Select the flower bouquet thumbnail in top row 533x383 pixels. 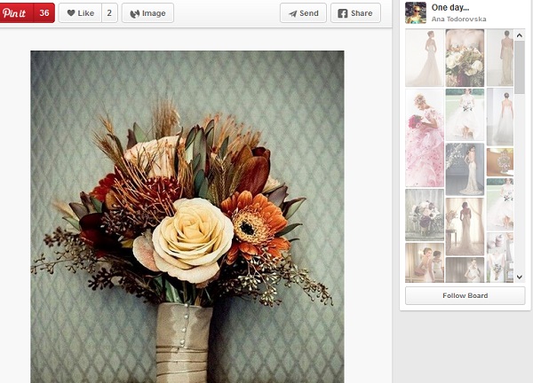pos(465,58)
